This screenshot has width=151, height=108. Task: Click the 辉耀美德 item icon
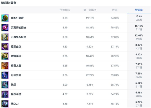(x=5, y=56)
